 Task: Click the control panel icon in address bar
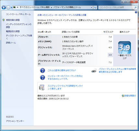click(x=14, y=7)
